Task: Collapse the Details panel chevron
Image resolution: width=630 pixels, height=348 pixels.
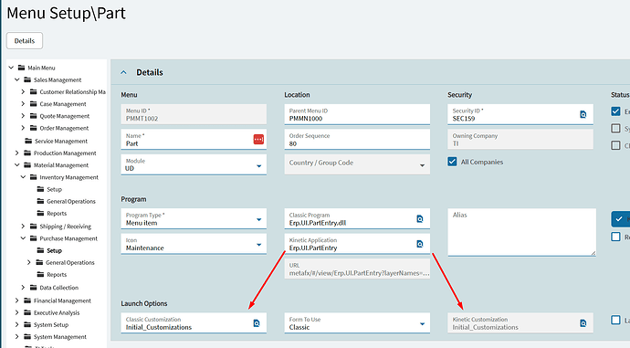Action: tap(124, 72)
